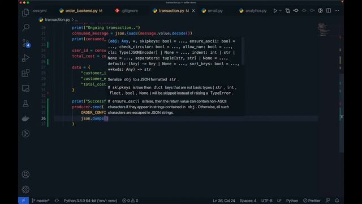Screen dimensions: 362x204
Task: Open changes with the compare icon in the editor toolbar
Action: pos(287,11)
